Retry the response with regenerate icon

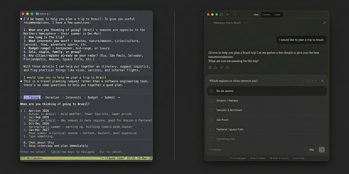pos(227,68)
